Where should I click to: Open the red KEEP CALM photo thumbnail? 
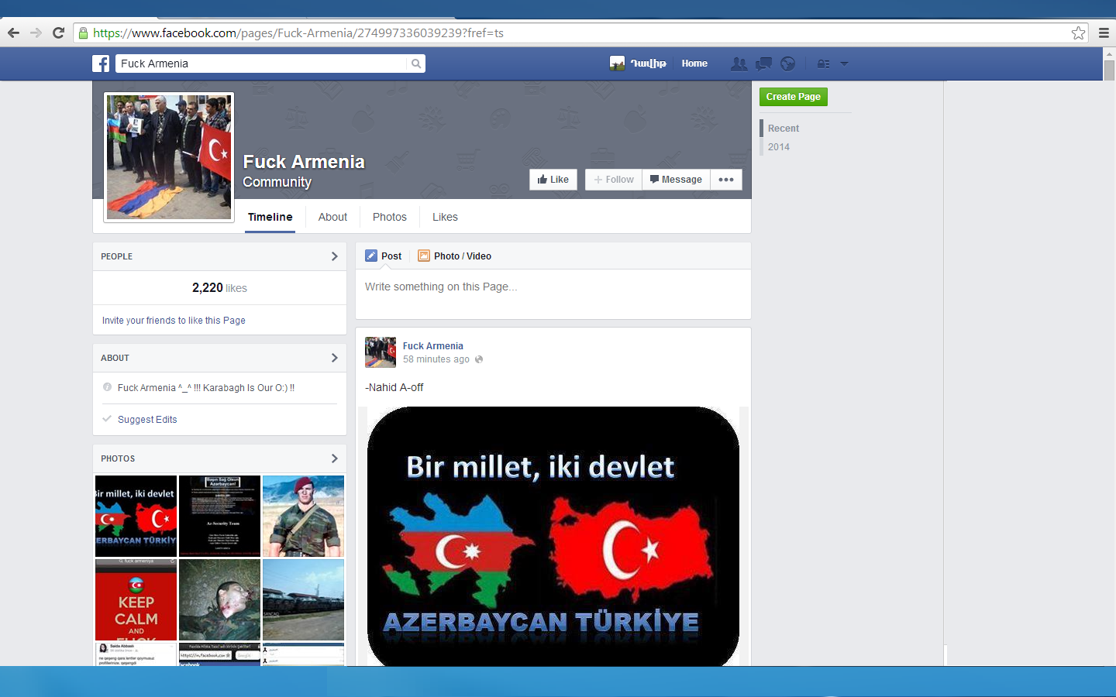coord(136,599)
